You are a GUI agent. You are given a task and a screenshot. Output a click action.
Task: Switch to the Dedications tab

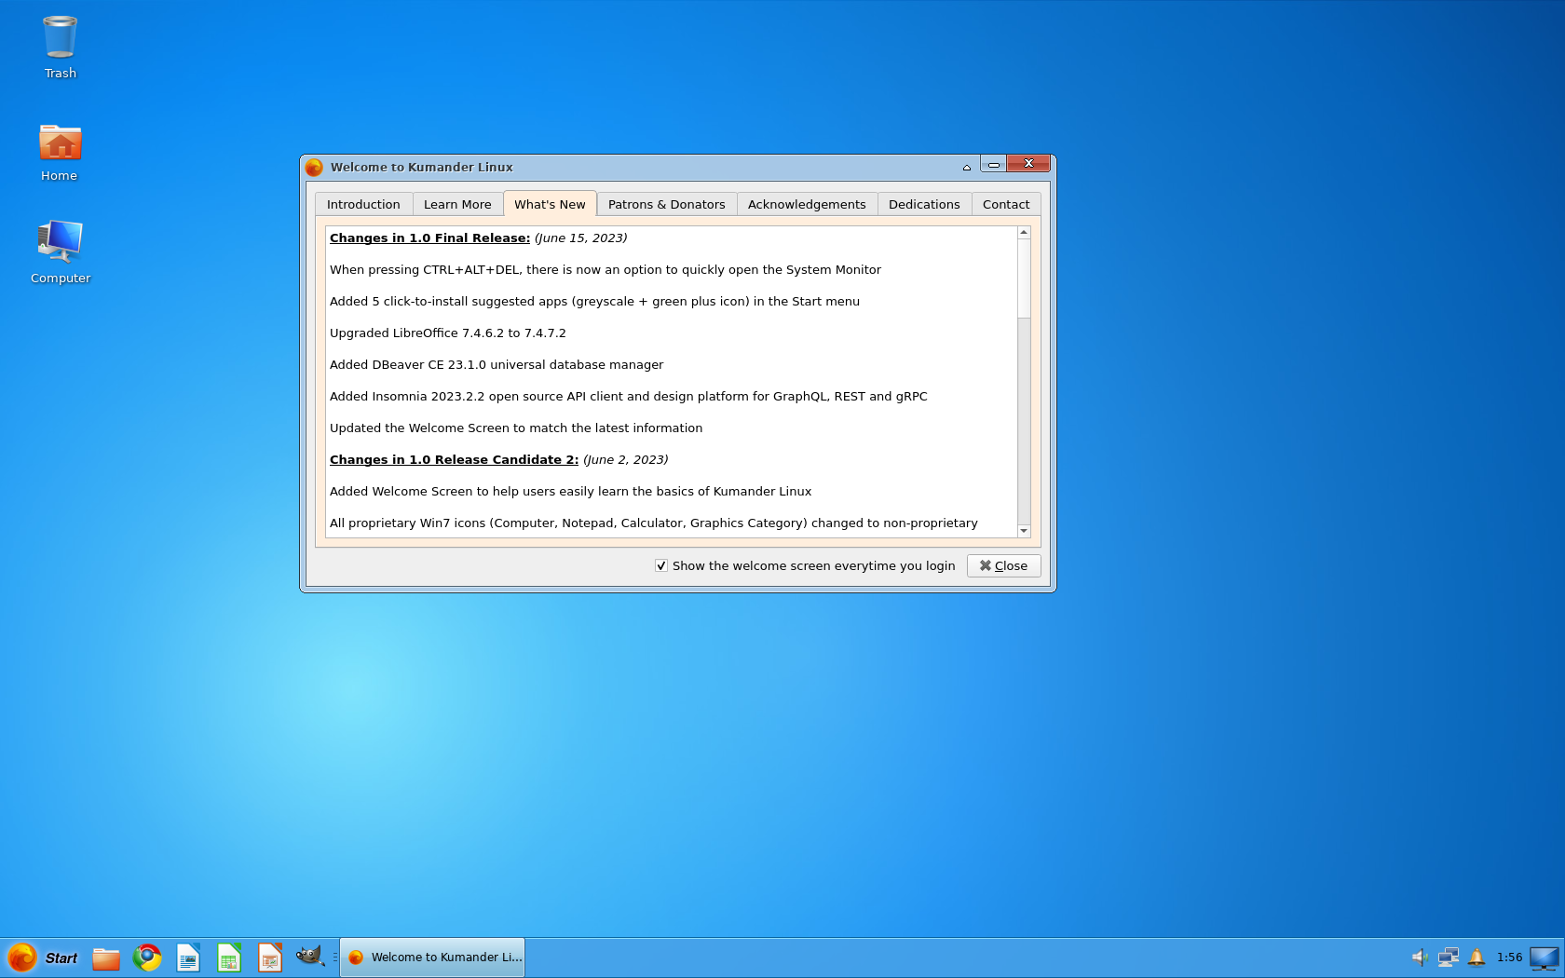[x=924, y=204]
